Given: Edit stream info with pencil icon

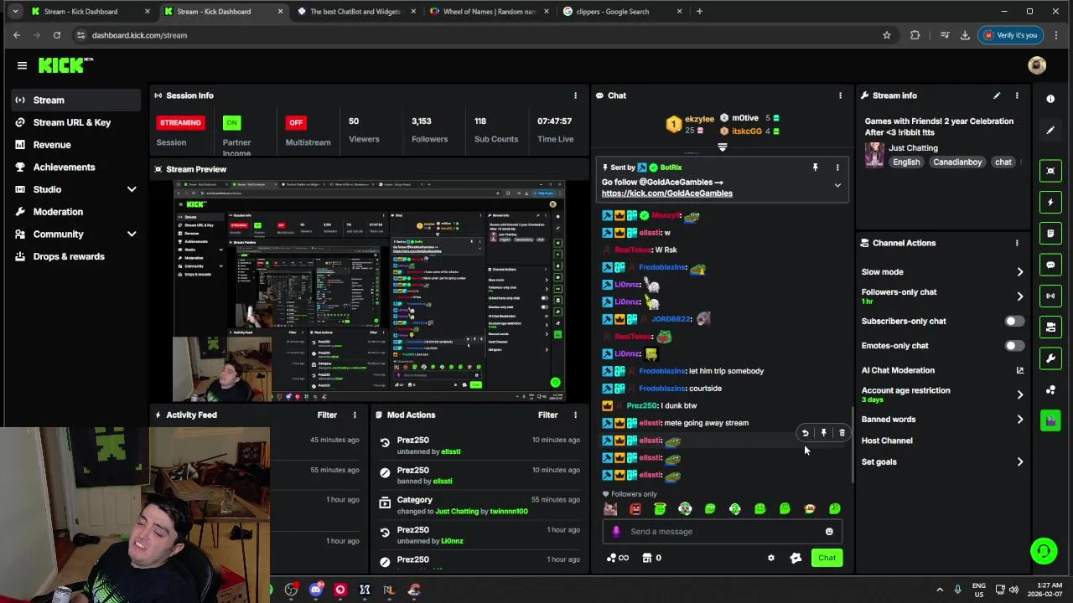Looking at the screenshot, I should pos(997,95).
